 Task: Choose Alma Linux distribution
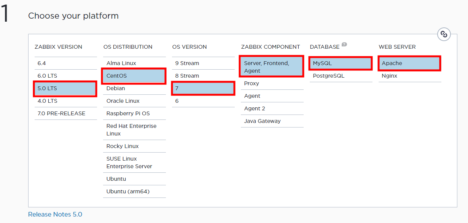134,63
